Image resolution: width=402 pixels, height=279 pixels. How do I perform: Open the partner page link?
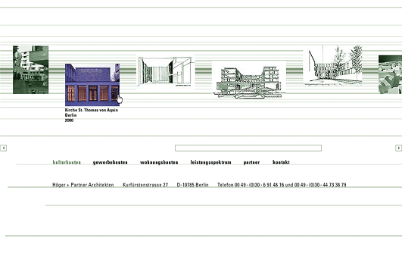pos(251,162)
